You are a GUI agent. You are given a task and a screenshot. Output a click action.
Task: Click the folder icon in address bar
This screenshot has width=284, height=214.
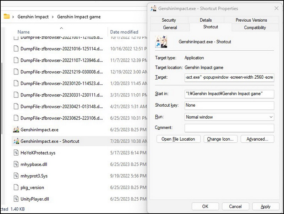pyautogui.click(x=6, y=16)
